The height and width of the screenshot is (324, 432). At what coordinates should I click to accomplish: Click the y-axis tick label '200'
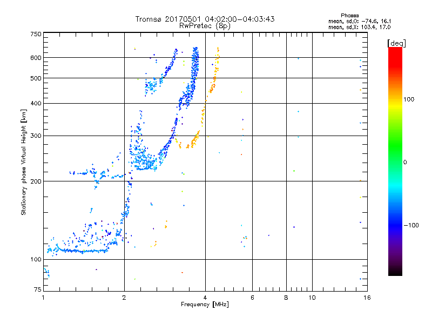pos(36,181)
